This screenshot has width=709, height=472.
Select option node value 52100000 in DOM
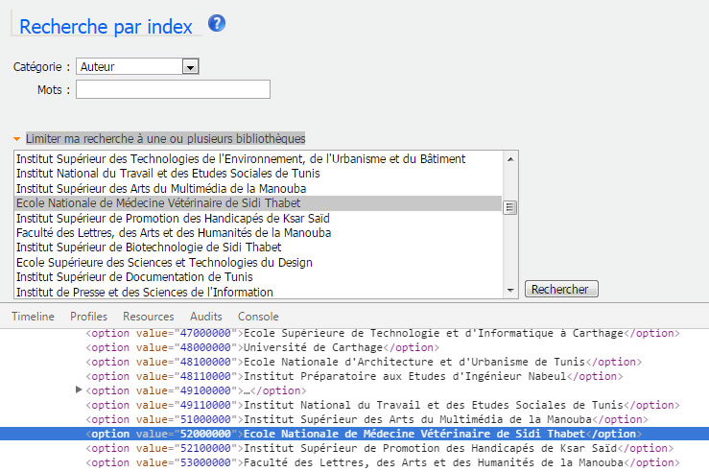pyautogui.click(x=379, y=448)
